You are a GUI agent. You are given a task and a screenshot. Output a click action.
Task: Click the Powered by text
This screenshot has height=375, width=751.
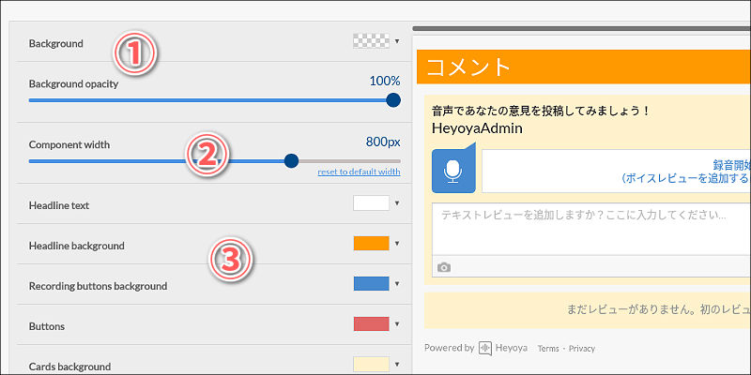coord(450,348)
